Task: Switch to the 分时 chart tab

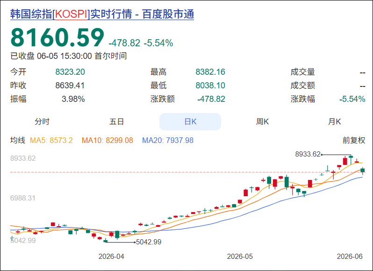Action: (42, 121)
